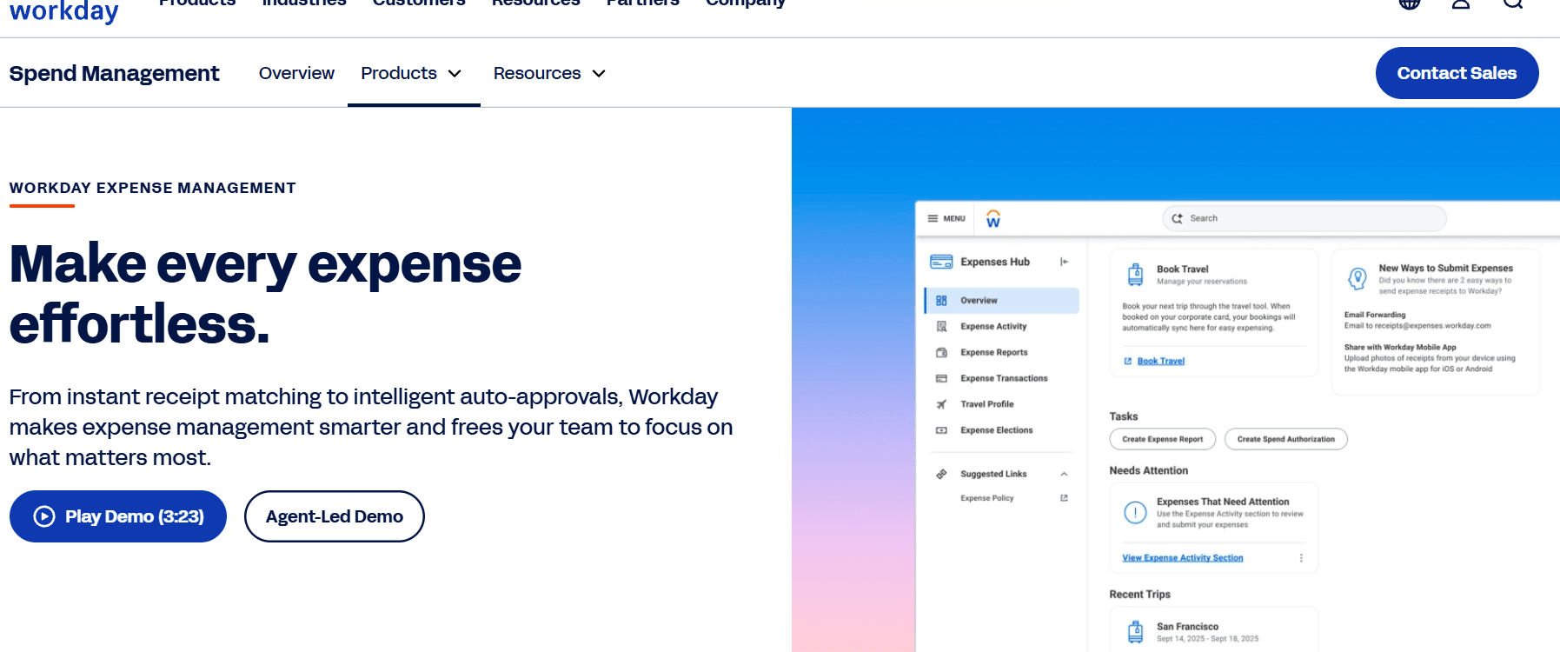Screen dimensions: 1560x652
Task: Click the Expense Policy external link icon
Action: 1064,498
